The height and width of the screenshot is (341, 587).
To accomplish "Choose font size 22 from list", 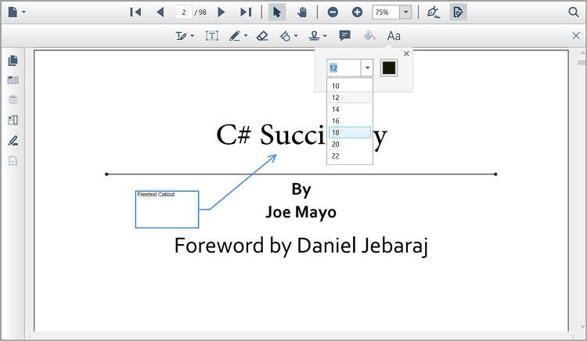I will coord(349,156).
